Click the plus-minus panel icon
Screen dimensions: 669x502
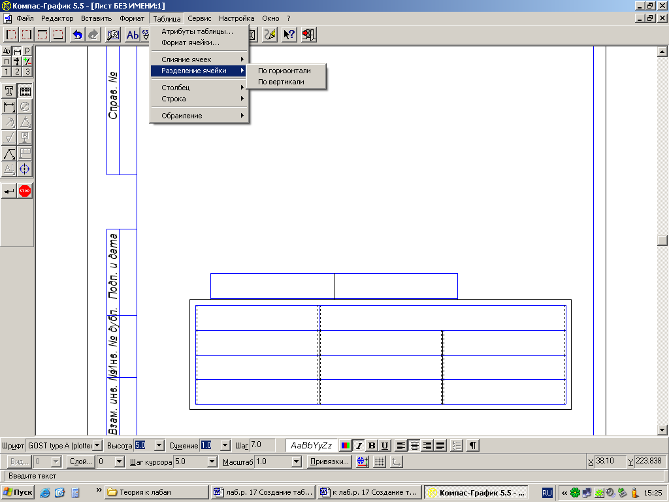pyautogui.click(x=27, y=61)
